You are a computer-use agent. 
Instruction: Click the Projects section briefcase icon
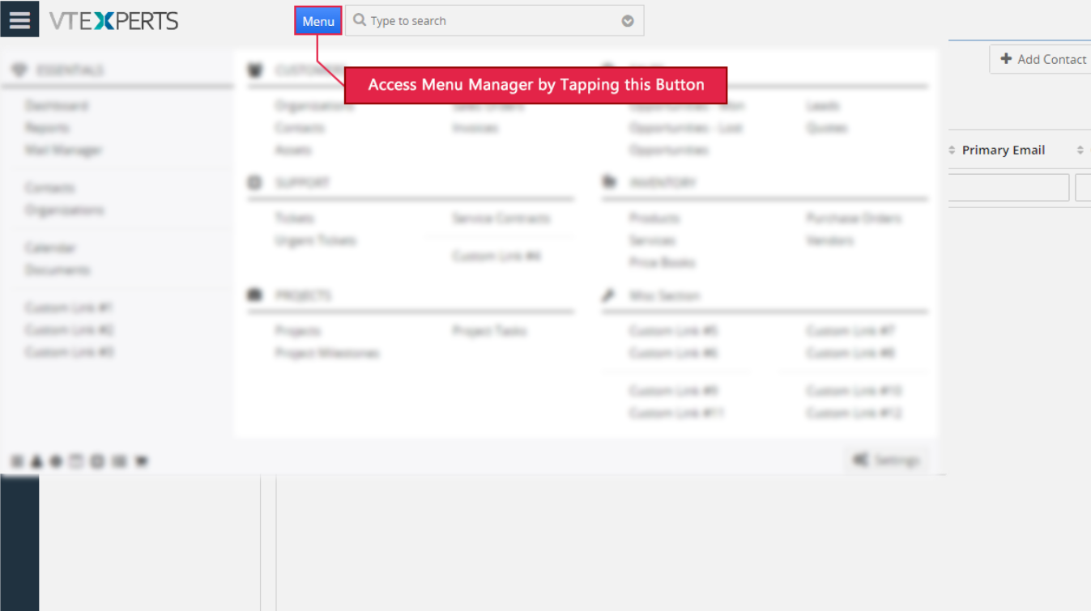(x=254, y=295)
